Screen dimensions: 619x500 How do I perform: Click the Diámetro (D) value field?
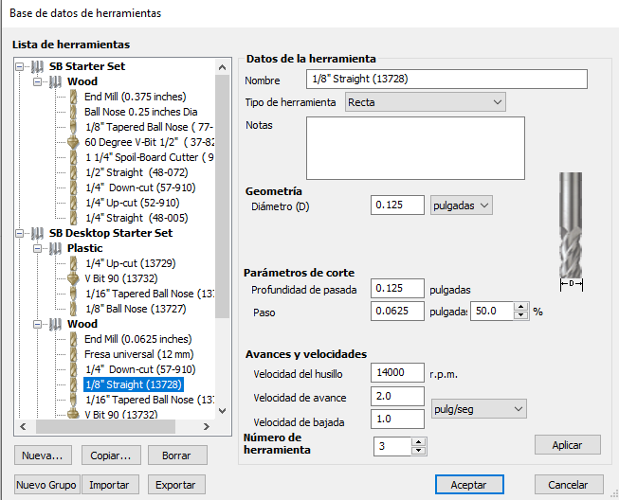pos(397,205)
